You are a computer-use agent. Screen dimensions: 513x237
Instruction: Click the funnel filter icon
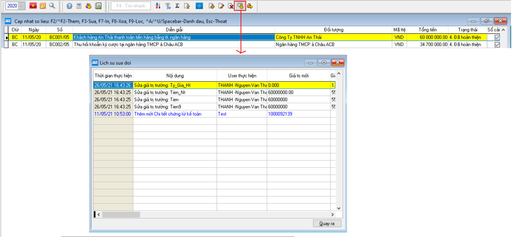coord(168,6)
